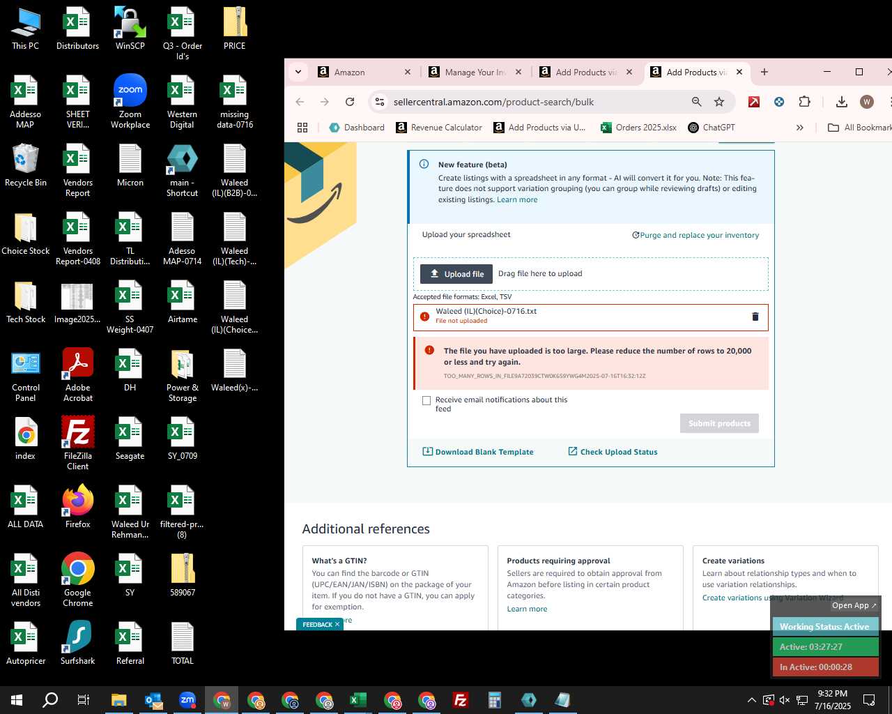
Task: Open the taskbar search icon
Action: tap(50, 700)
